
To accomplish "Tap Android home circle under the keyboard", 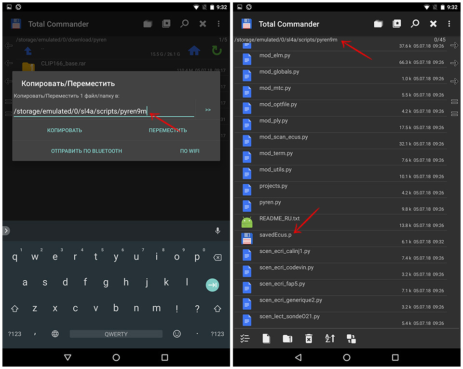I will pyautogui.click(x=116, y=357).
